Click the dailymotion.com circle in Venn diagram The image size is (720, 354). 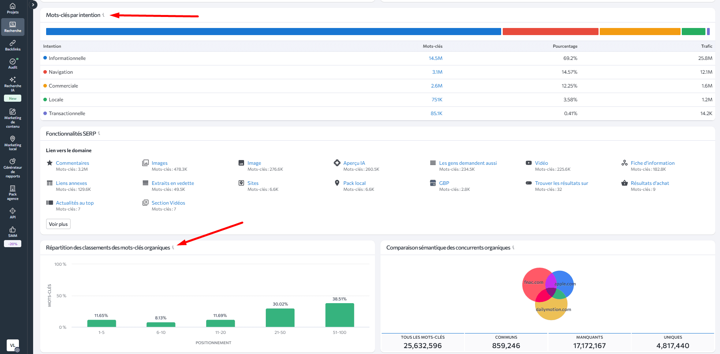point(551,311)
